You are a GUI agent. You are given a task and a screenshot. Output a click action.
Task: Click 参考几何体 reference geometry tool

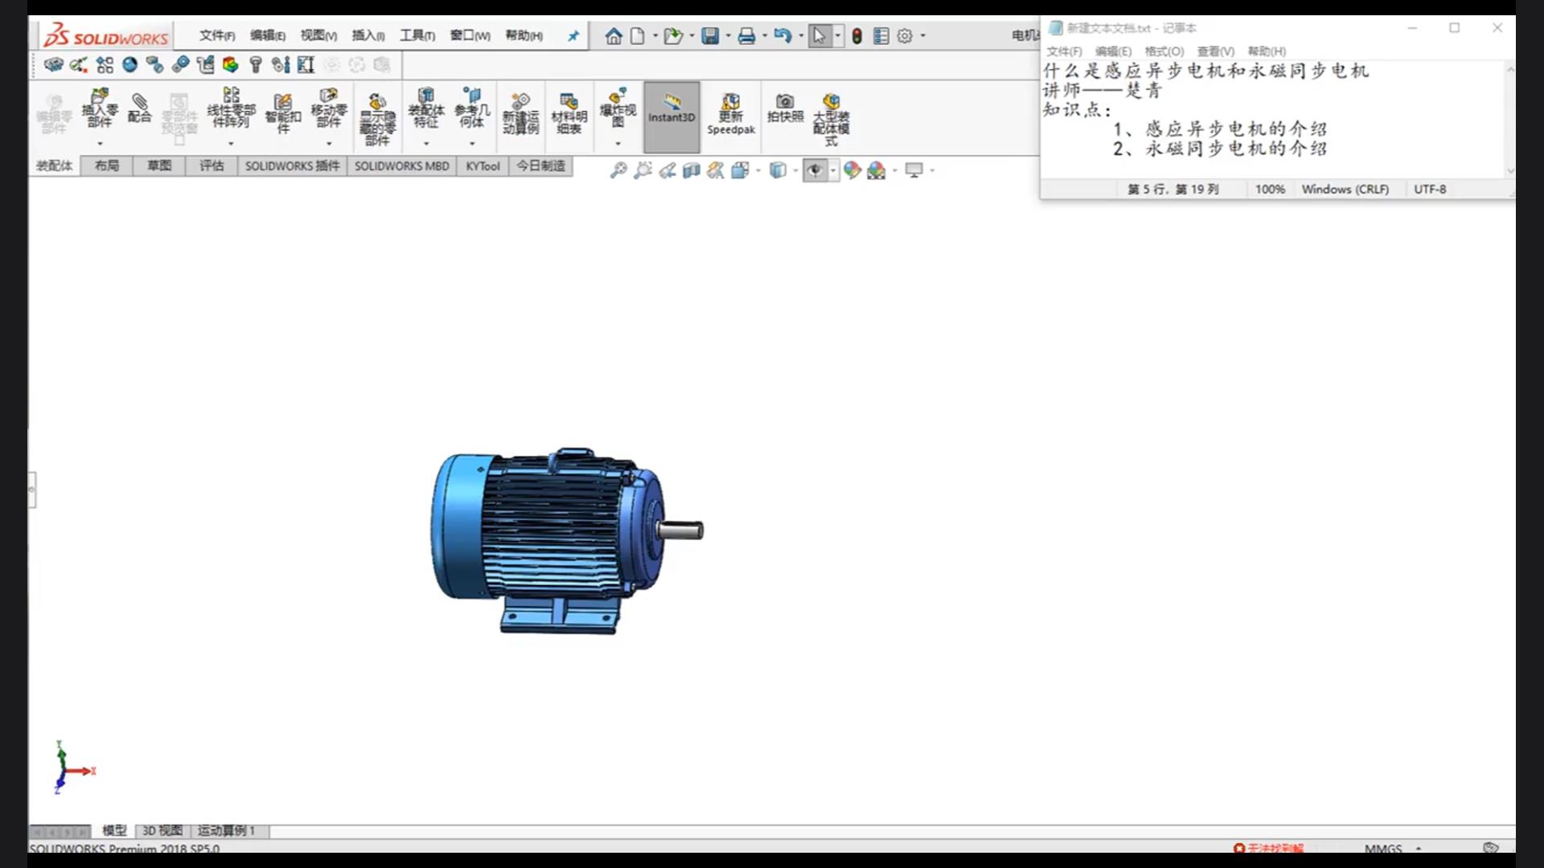click(x=472, y=108)
